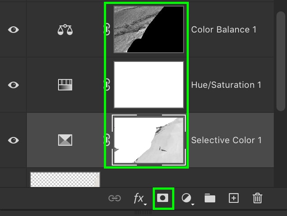The height and width of the screenshot is (216, 287).
Task: Select the Selective Color 1 mask thumbnail
Action: 149,140
